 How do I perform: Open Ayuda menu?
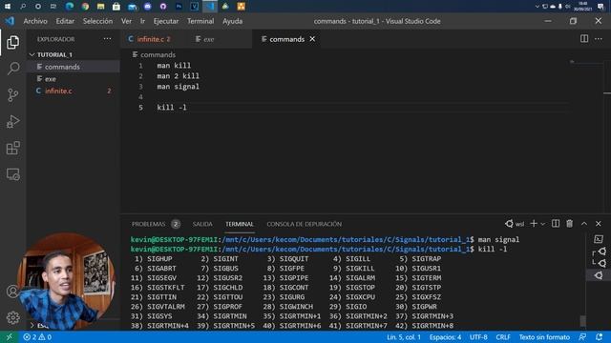(x=233, y=21)
